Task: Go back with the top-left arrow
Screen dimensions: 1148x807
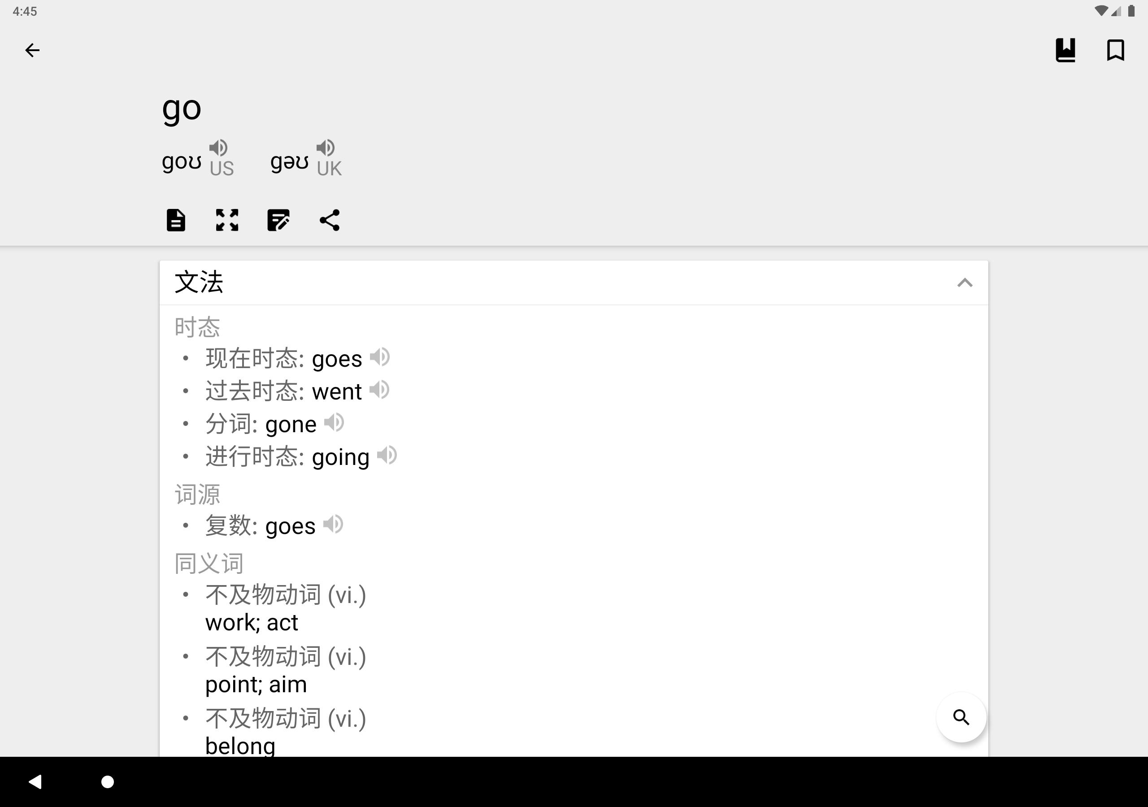Action: click(32, 50)
